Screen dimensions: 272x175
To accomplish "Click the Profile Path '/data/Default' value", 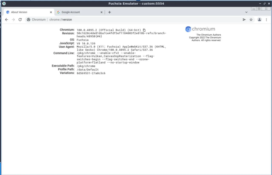I will tap(87, 70).
